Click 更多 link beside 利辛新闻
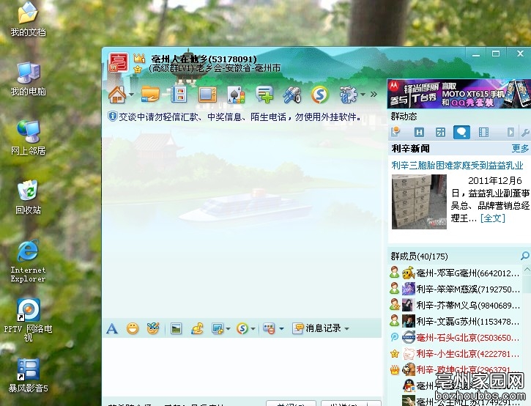 pyautogui.click(x=520, y=149)
